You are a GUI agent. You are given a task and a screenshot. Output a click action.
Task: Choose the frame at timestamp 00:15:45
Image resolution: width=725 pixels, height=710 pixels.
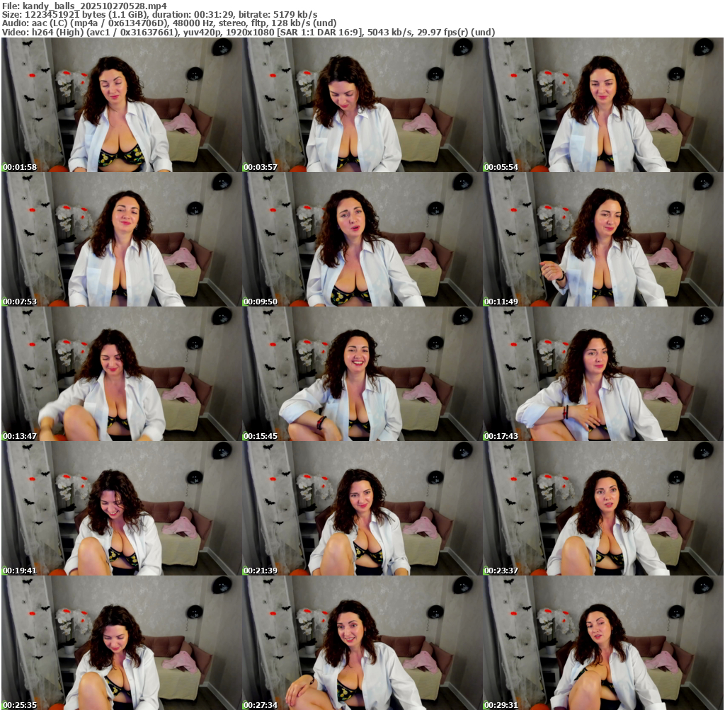tap(362, 374)
